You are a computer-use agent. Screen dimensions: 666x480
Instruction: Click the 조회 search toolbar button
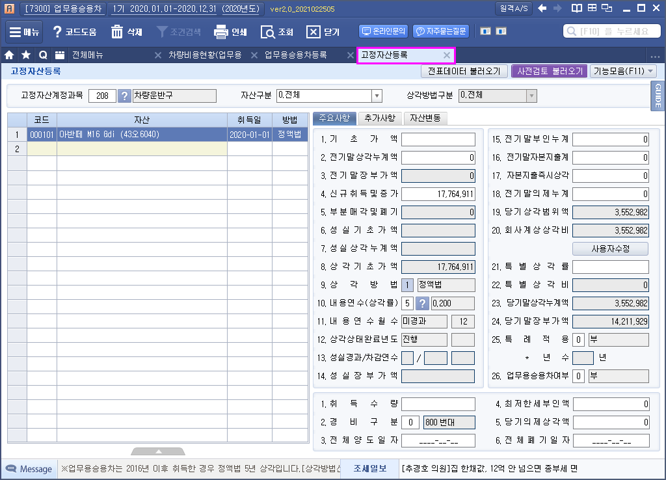click(277, 32)
